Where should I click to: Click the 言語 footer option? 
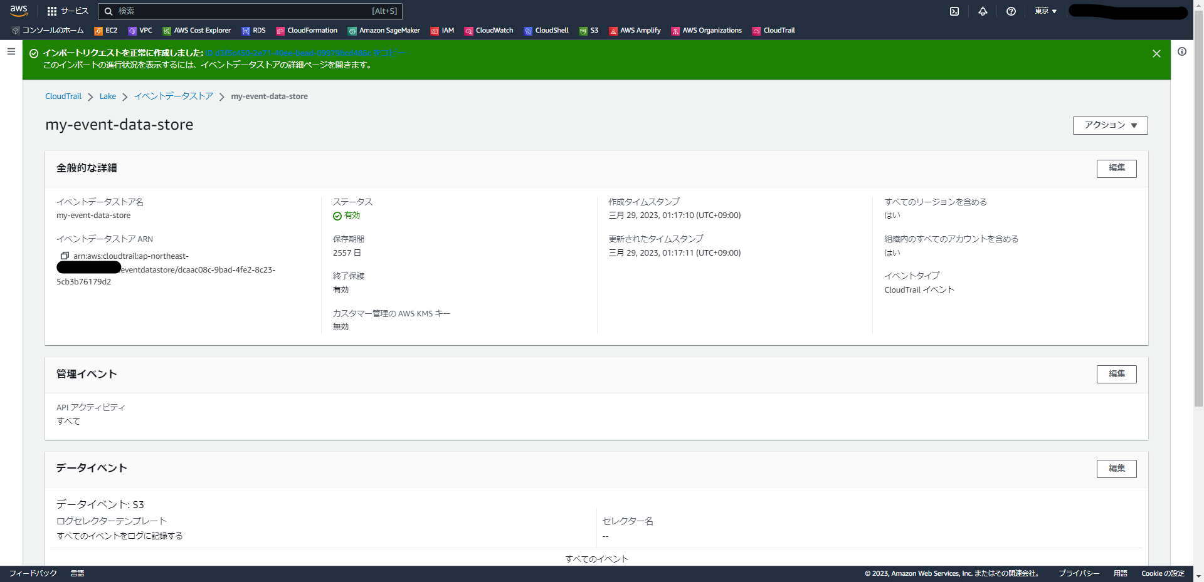[x=77, y=573]
